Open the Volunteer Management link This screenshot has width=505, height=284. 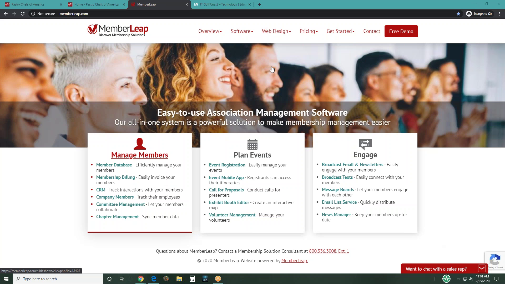232,215
